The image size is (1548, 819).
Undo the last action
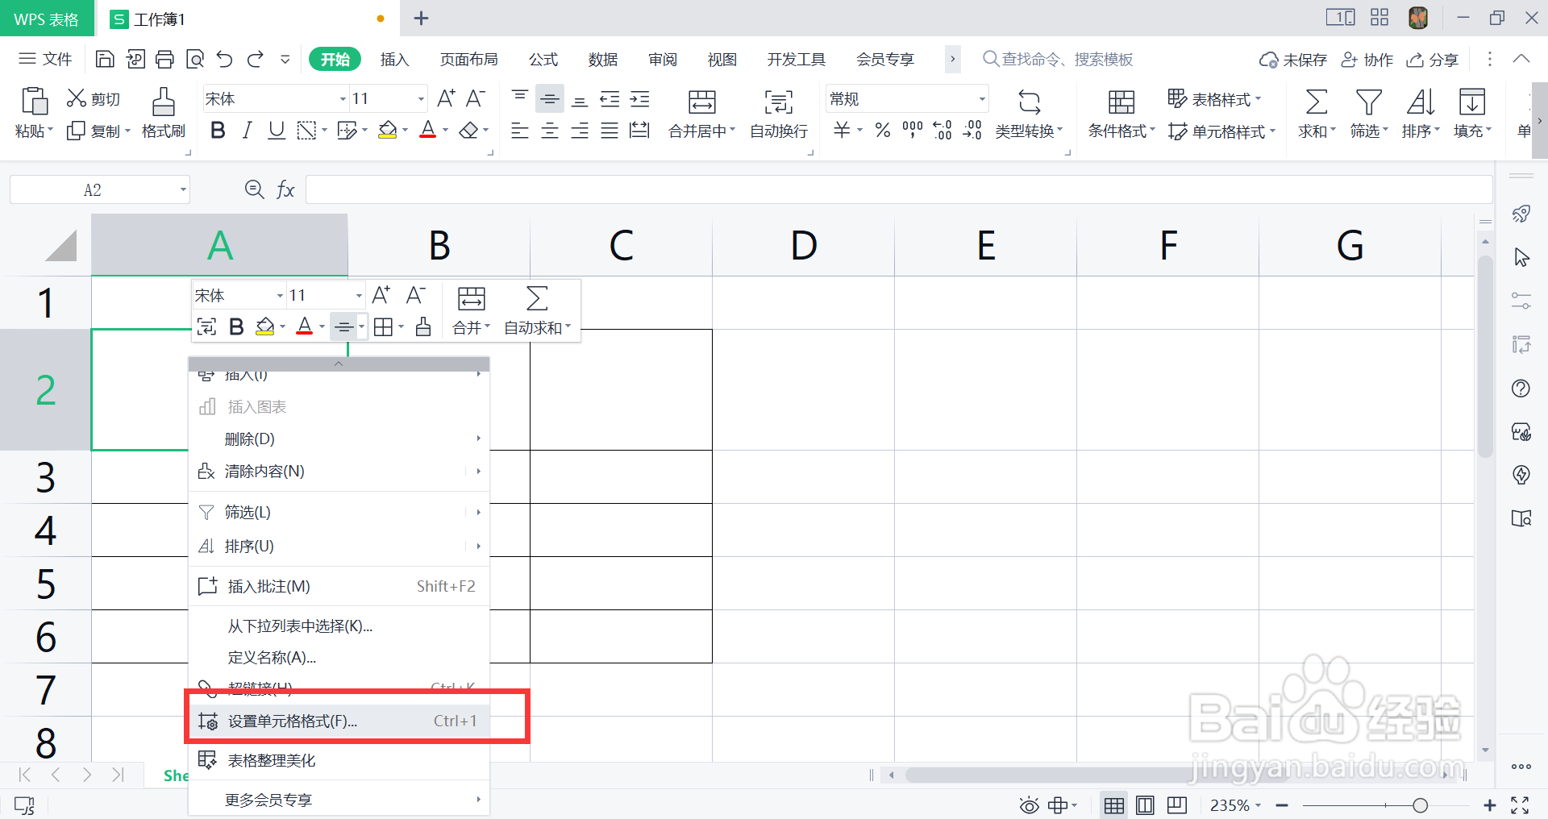point(225,59)
